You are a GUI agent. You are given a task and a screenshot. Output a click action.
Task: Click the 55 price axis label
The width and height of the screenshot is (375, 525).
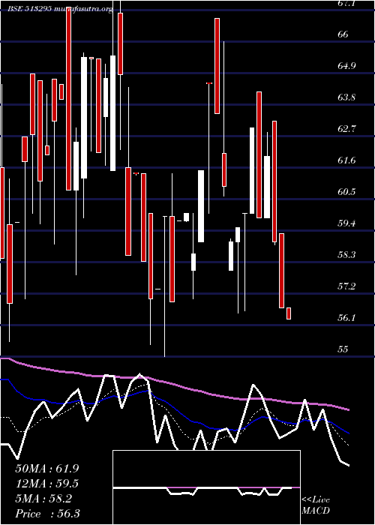coord(343,349)
